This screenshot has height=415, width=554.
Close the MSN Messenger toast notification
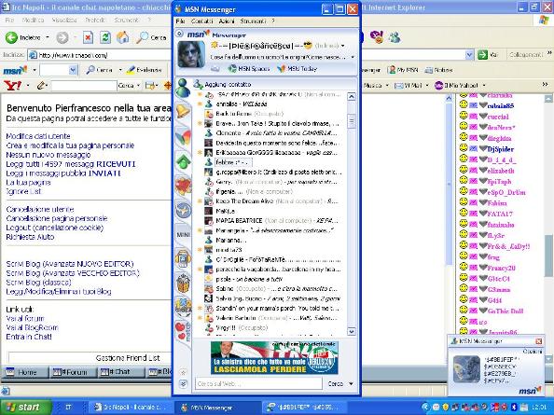click(x=539, y=340)
